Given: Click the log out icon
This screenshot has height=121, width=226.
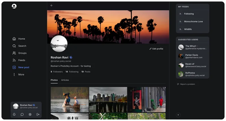Looking at the screenshot, I should (x=38, y=115).
